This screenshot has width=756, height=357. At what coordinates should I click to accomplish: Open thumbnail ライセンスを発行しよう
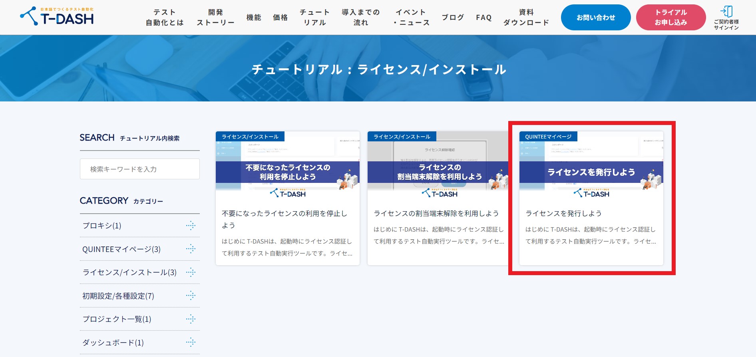click(591, 166)
